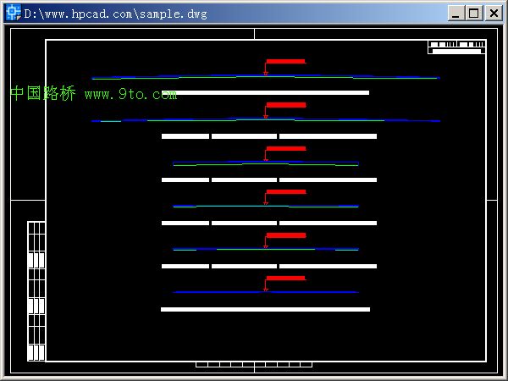
Task: Select the fourth red label from the top
Action: click(285, 192)
